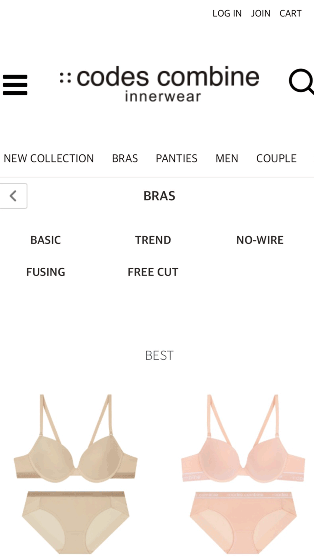Click the codes combine innerwear logo
This screenshot has height=559, width=314.
click(x=159, y=84)
